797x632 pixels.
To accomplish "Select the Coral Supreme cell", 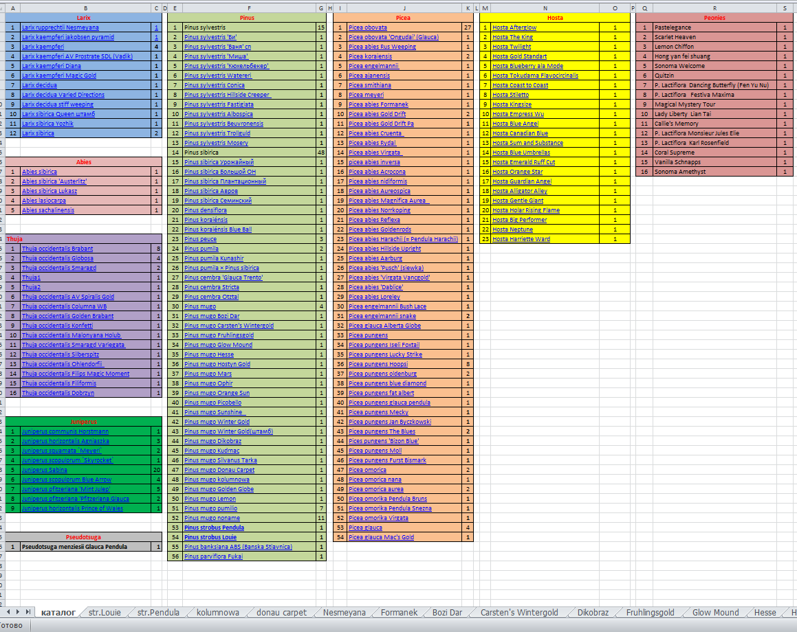I will [x=714, y=153].
